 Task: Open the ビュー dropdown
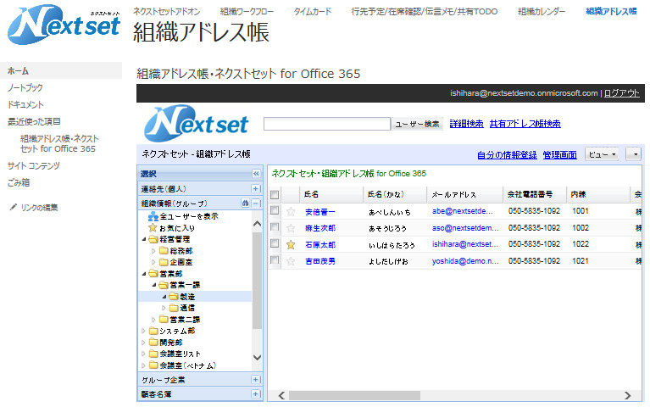tap(602, 154)
